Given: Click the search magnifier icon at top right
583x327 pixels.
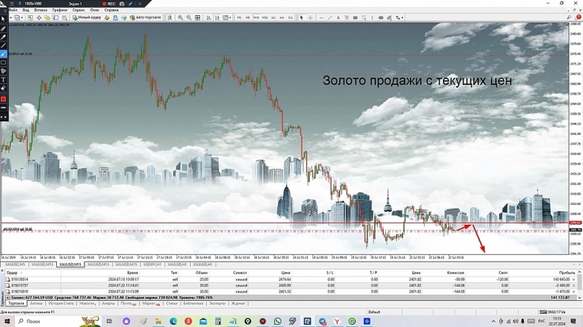Looking at the screenshot, I should [570, 17].
